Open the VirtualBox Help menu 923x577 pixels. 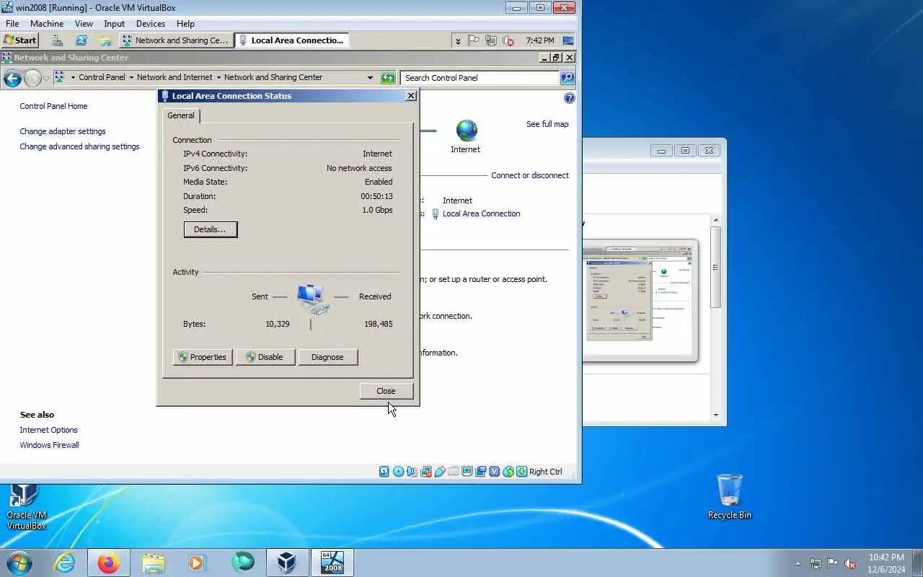[185, 24]
